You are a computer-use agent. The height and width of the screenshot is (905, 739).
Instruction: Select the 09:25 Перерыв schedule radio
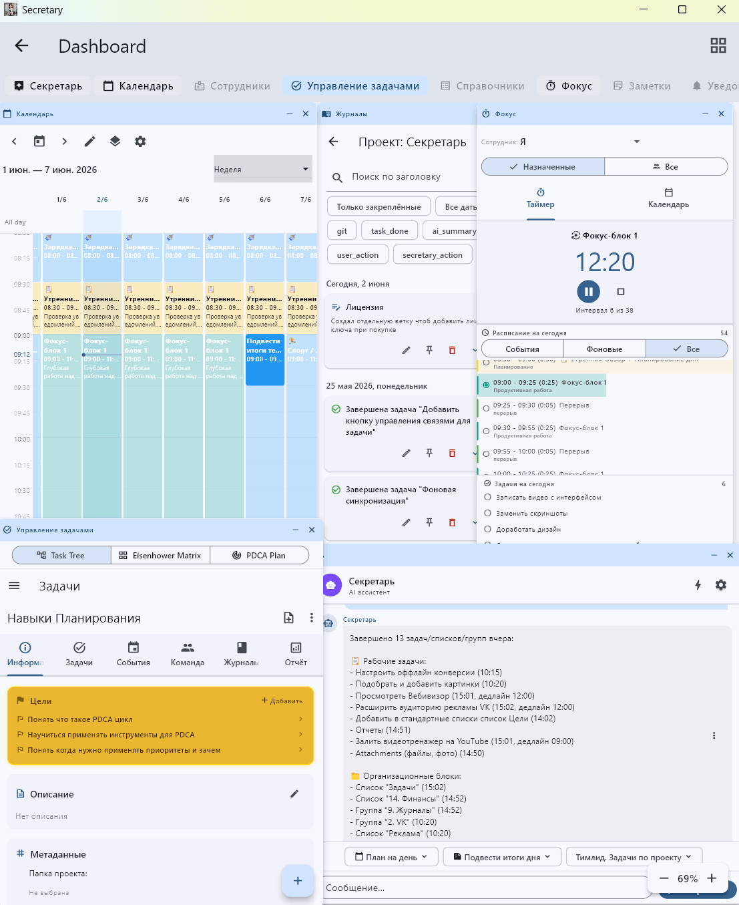486,408
